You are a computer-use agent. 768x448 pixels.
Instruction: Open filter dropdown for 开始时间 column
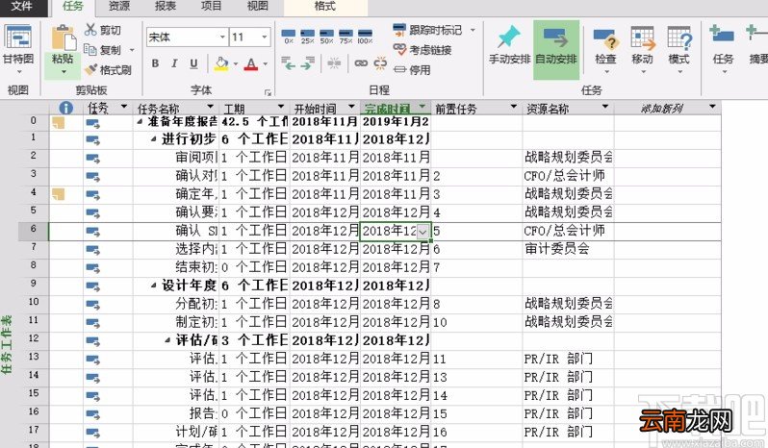coord(351,107)
